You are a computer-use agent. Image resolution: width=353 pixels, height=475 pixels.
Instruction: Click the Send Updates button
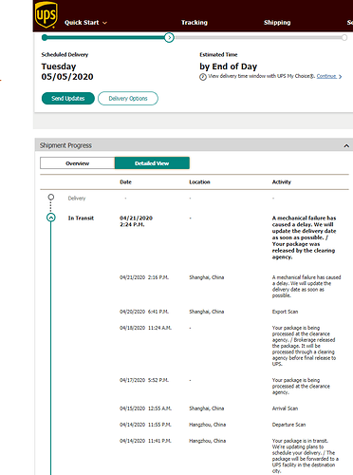[x=68, y=99]
